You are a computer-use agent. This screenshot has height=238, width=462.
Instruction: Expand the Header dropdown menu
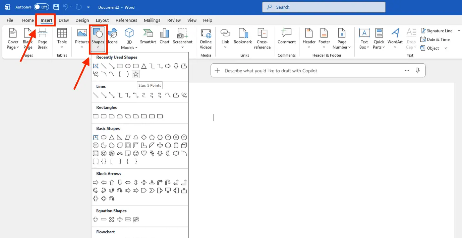click(309, 47)
